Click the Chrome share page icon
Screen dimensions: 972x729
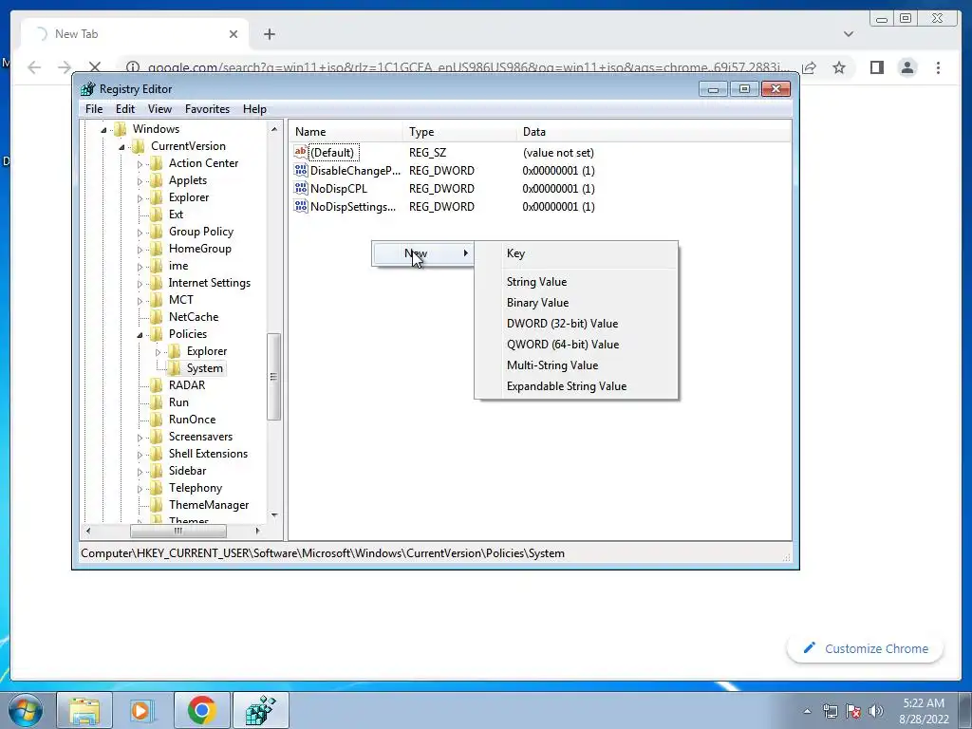coord(809,67)
